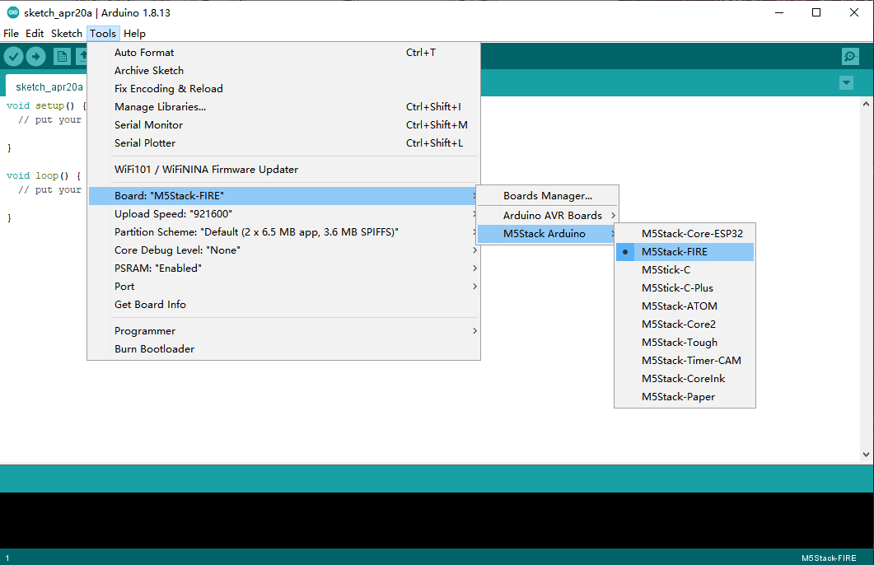Select the M5Stack-Timer-CAM board
Image resolution: width=874 pixels, height=565 pixels.
click(x=685, y=361)
